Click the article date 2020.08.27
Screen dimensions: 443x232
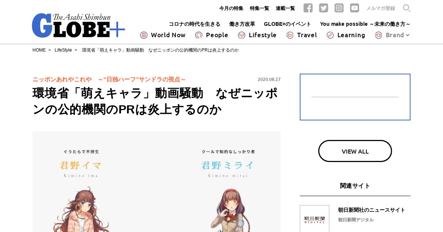pyautogui.click(x=269, y=80)
